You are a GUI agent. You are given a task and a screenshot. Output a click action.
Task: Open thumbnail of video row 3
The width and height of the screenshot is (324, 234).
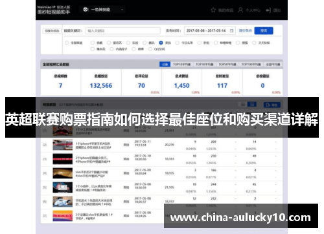(63, 159)
